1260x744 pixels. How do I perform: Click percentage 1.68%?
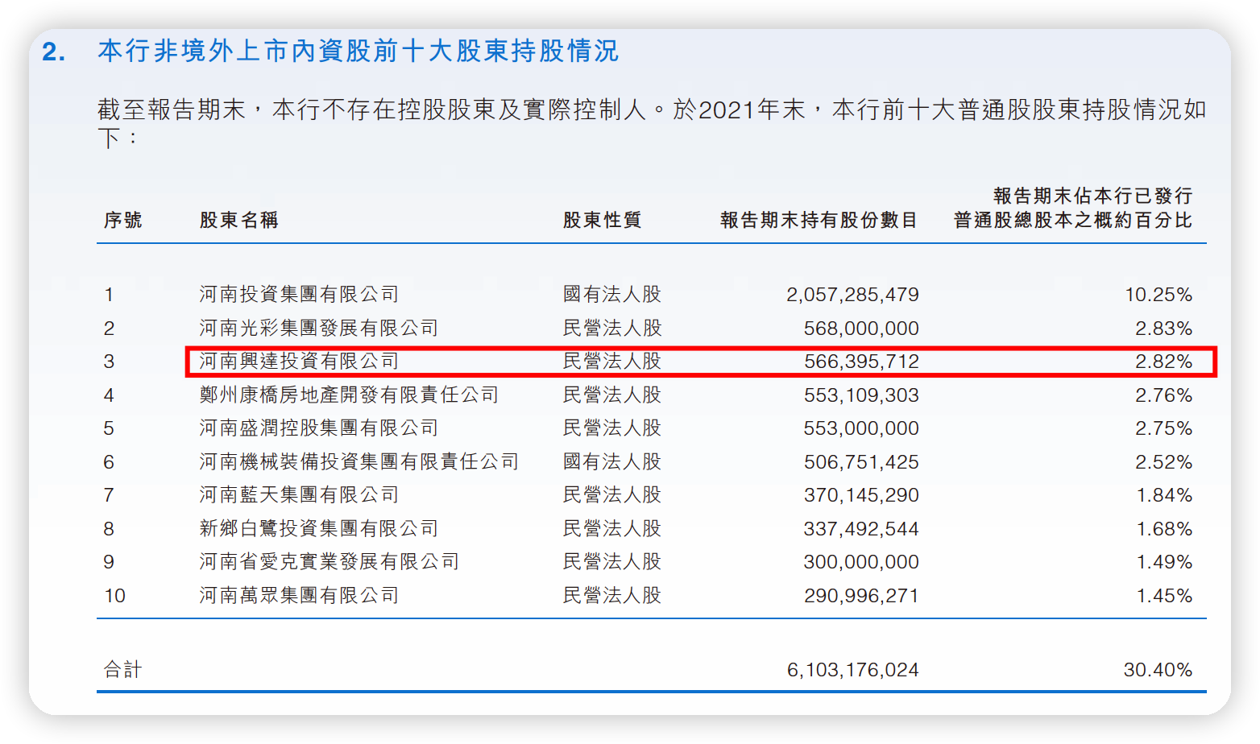tap(1164, 529)
